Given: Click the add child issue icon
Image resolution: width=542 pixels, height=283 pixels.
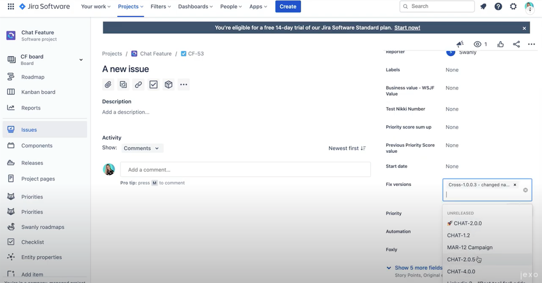Looking at the screenshot, I should click(x=123, y=85).
